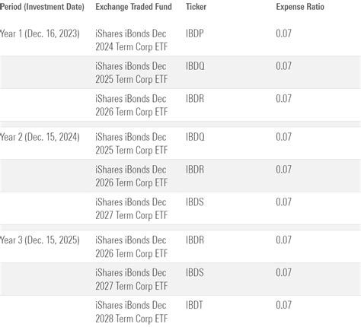Viewport: 361px width, 327px height.
Task: Select iShares iBonds Dec 2028 Term Corp ETF
Action: point(132,312)
